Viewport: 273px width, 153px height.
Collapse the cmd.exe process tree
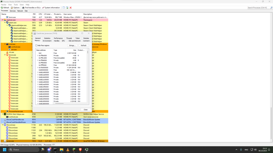coord(5,44)
